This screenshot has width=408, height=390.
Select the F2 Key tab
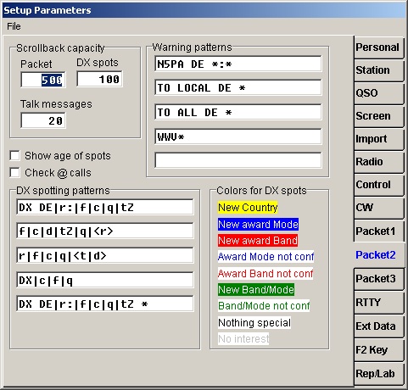[378, 350]
